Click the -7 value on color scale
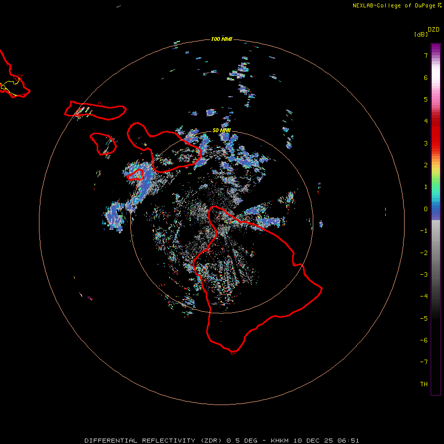Screen dimensions: 444x444 [424, 362]
